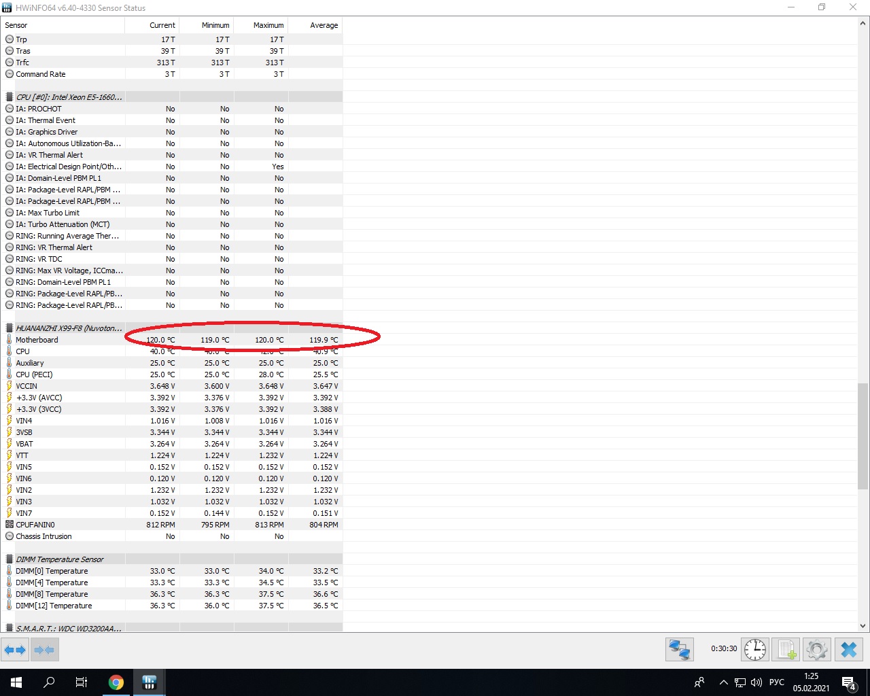The width and height of the screenshot is (870, 696).
Task: Click the expand sensor columns arrows button
Action: coord(15,650)
